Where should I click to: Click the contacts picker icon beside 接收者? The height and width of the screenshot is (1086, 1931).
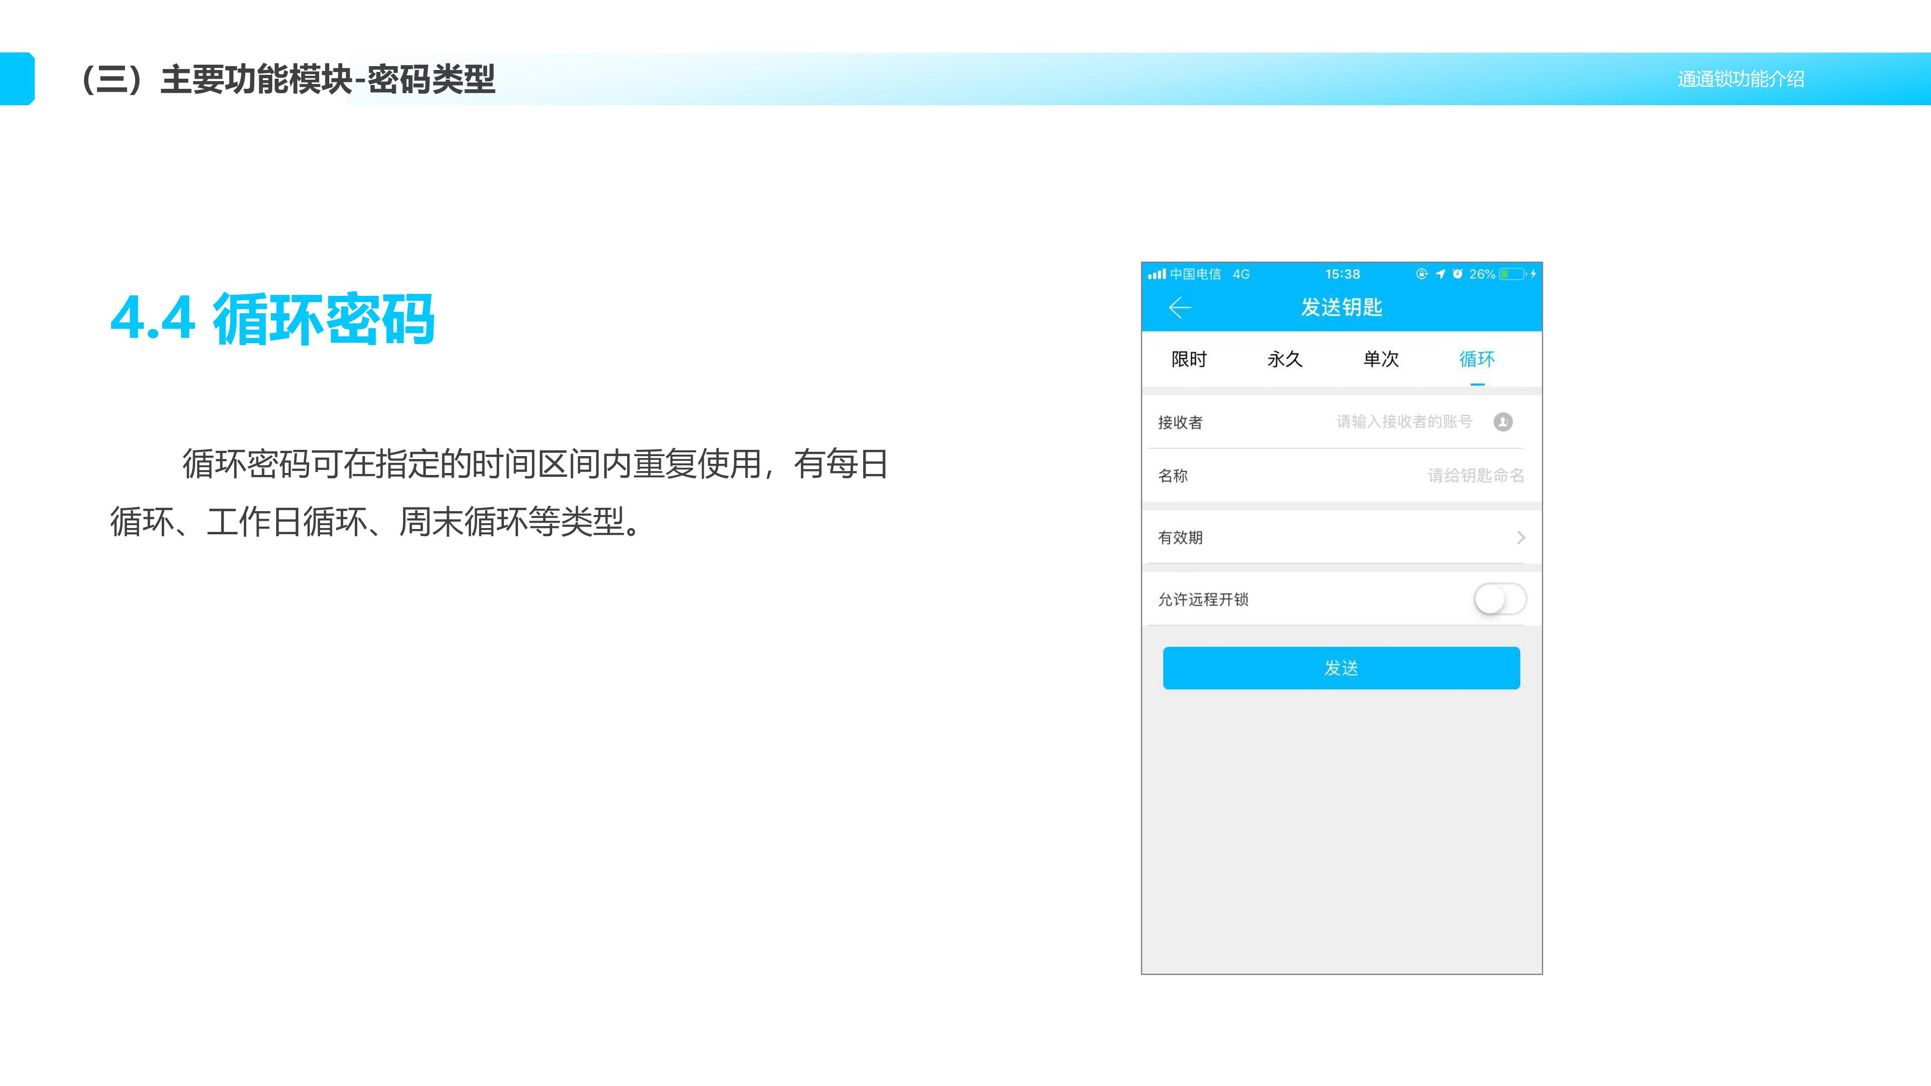[1502, 422]
